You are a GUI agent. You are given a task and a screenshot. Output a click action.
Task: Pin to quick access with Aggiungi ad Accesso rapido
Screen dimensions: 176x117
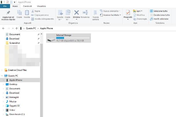coord(8,15)
